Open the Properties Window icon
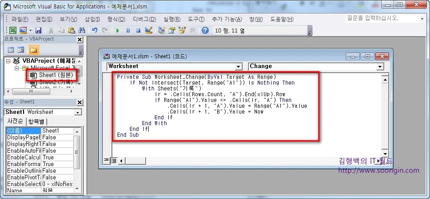430x199 pixels. [x=172, y=30]
